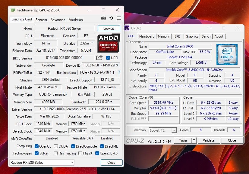
Task: Toggle the PhysX checkbox
Action: click(x=80, y=153)
